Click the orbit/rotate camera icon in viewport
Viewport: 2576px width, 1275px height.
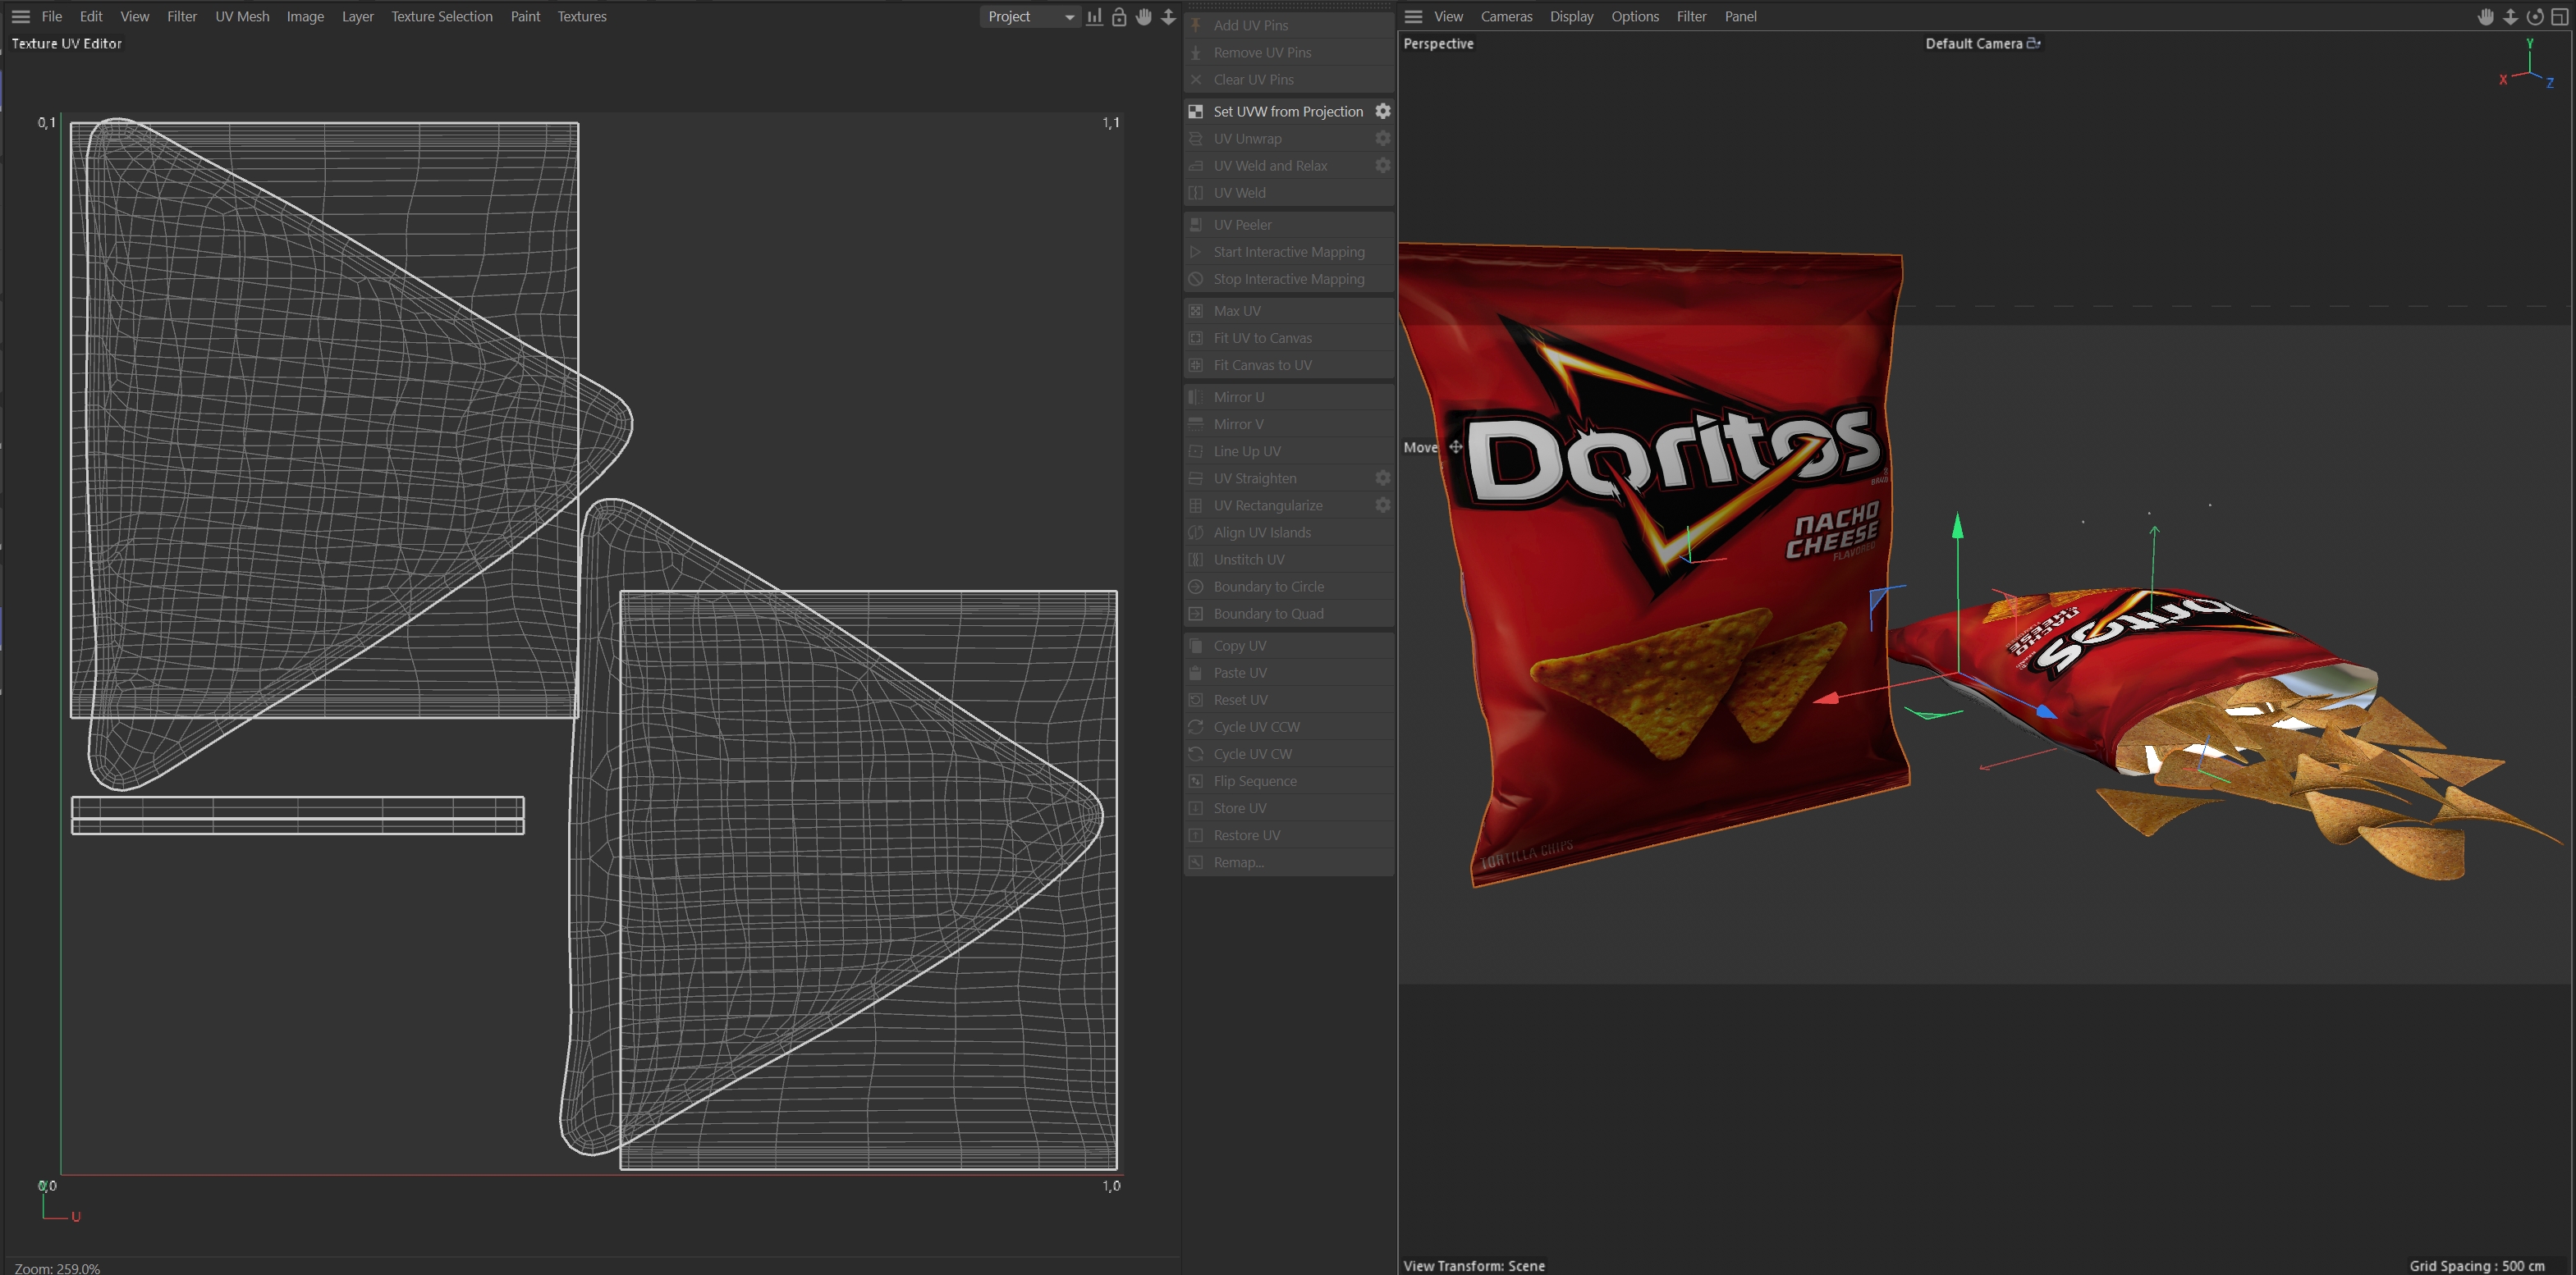(2535, 17)
